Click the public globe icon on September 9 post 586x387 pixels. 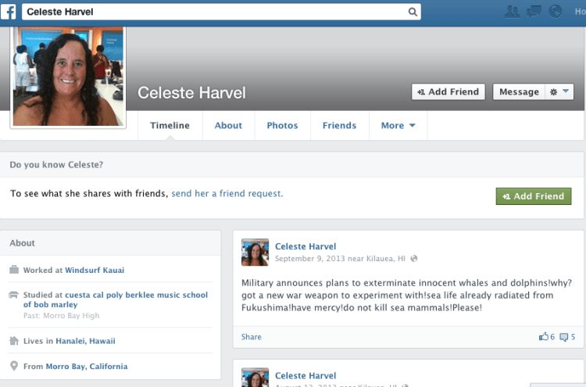coord(413,258)
